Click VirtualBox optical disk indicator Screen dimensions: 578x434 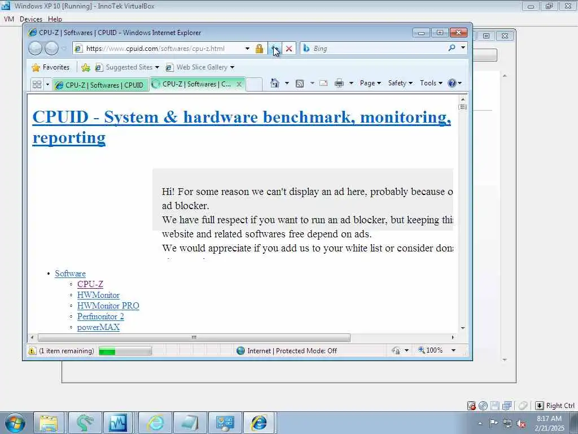[483, 406]
